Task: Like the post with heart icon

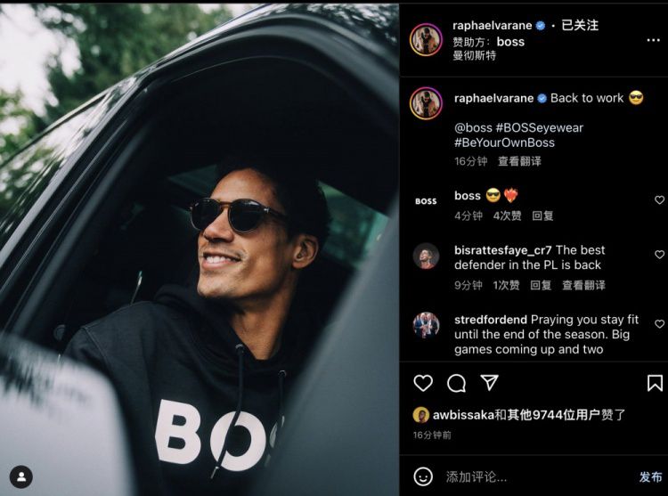Action: pyautogui.click(x=423, y=383)
